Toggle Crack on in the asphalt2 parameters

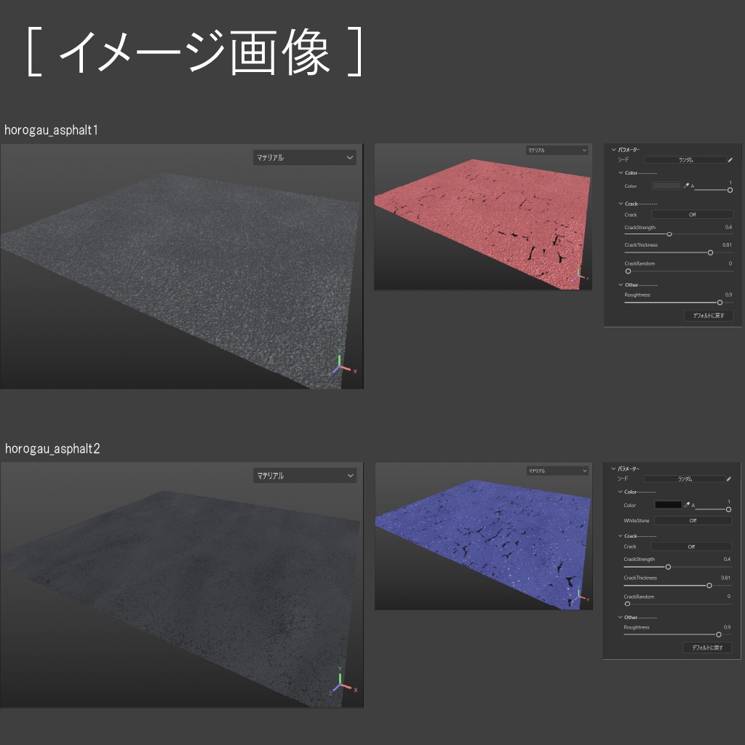(x=692, y=547)
